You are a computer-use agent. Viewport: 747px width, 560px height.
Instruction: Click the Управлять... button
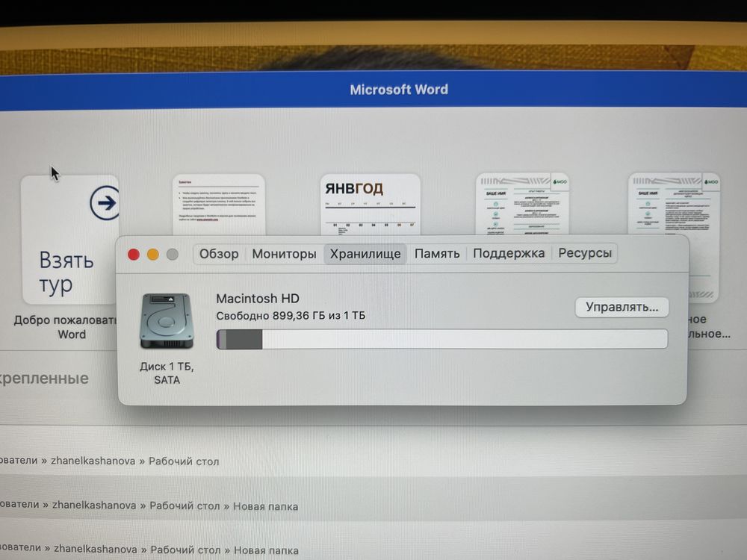[x=622, y=307]
